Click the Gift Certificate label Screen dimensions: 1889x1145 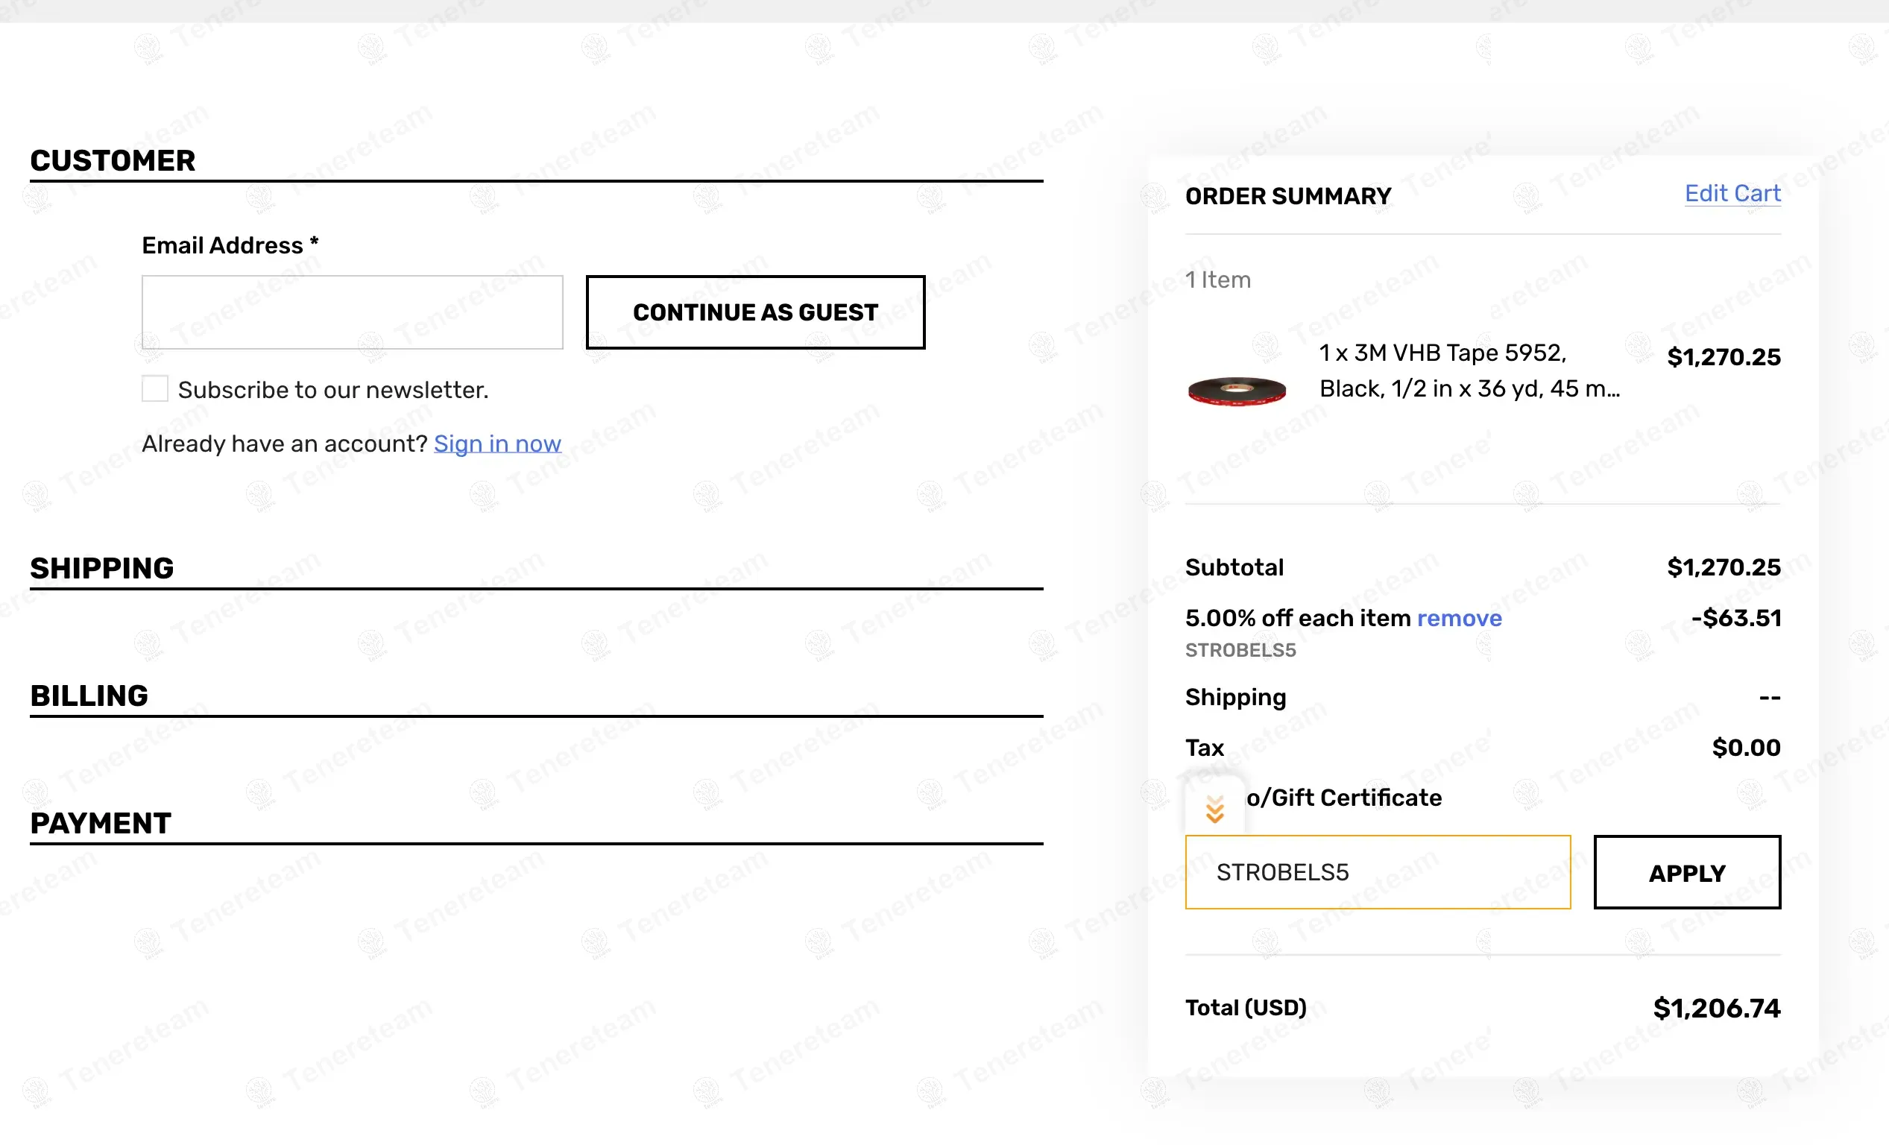point(1344,797)
